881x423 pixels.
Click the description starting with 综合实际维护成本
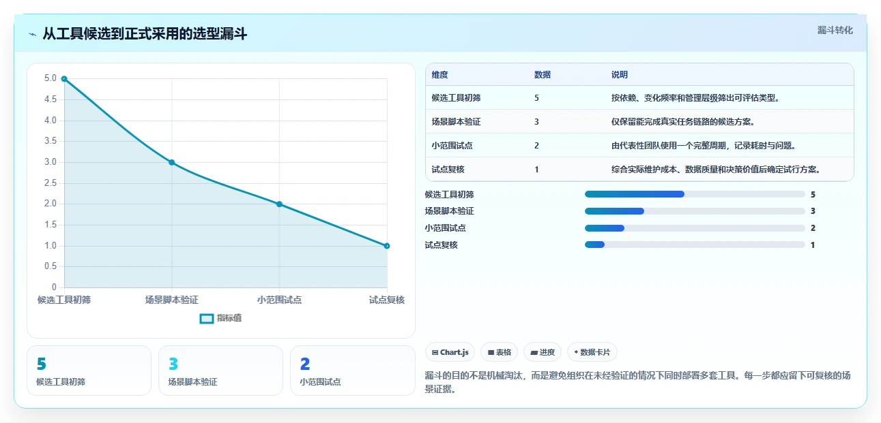pos(716,170)
